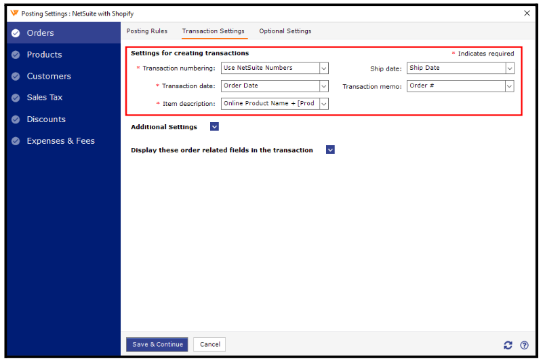Screen dimensions: 543x363
Task: Switch to the Posting Rules tab
Action: coord(147,31)
